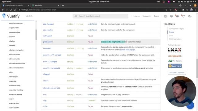Screen dimensions: 198x111
Task: Click the scroll-threshold prop name
Action: coord(52,68)
